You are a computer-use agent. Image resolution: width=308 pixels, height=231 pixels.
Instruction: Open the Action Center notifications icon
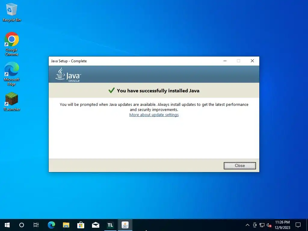pyautogui.click(x=298, y=225)
